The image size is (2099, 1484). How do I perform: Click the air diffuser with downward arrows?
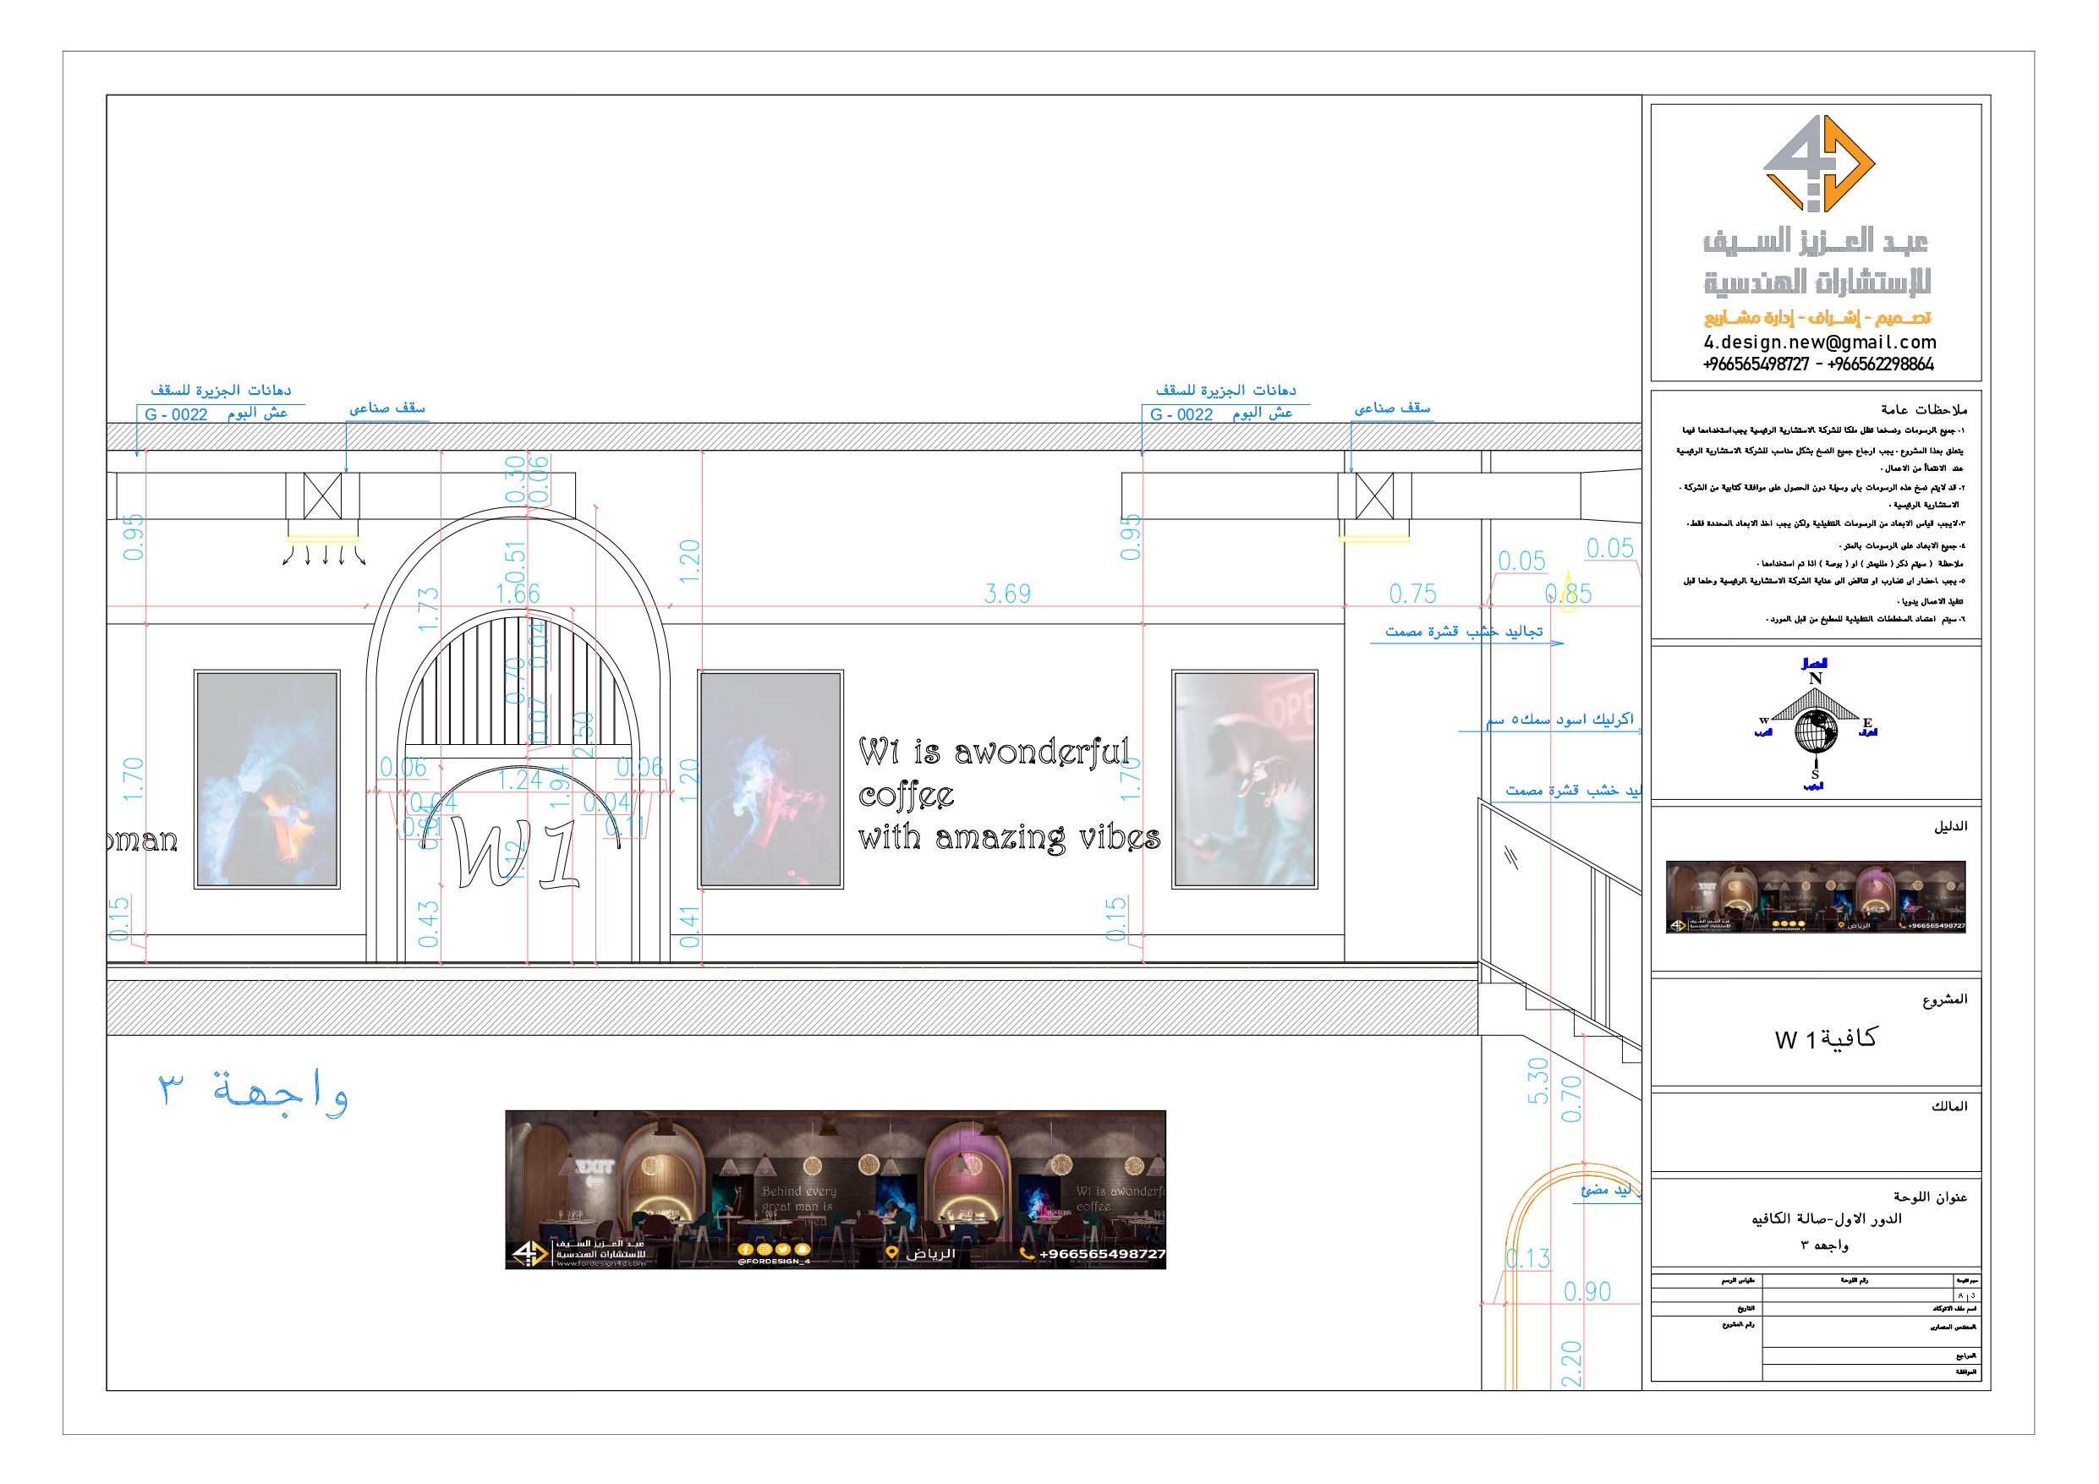point(323,543)
